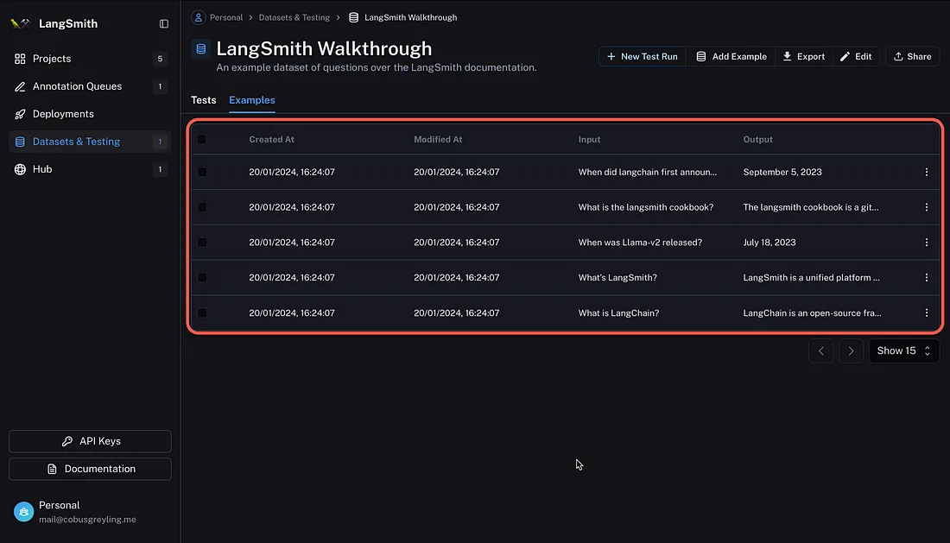Check the 'When was Llama-v2 released?' row

coord(202,242)
